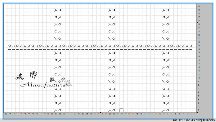This screenshot has width=216, height=122.
Task: Click row number 30 in the right ruler
Action: pos(199,6)
